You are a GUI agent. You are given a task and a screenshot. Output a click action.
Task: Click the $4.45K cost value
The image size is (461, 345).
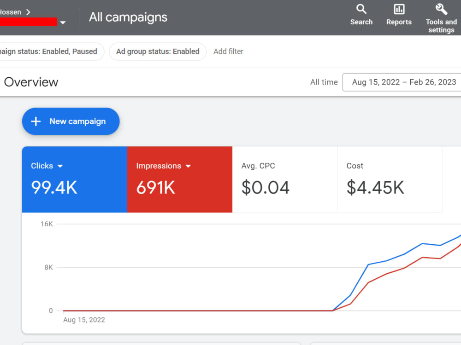pos(375,188)
